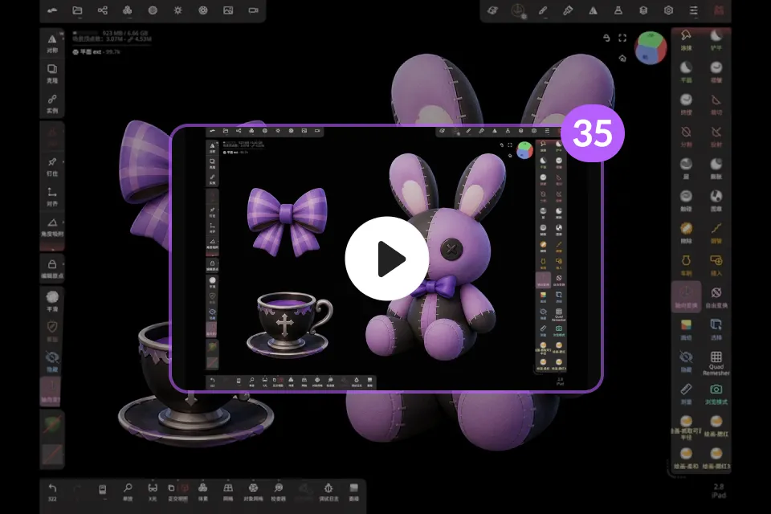
Task: Open the Settings gear menu
Action: [x=668, y=10]
